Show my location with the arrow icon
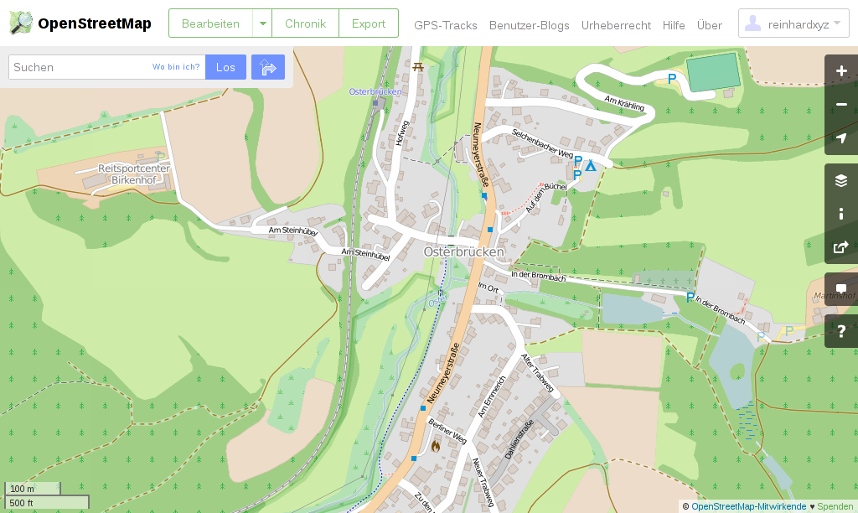The image size is (858, 513). click(x=841, y=138)
